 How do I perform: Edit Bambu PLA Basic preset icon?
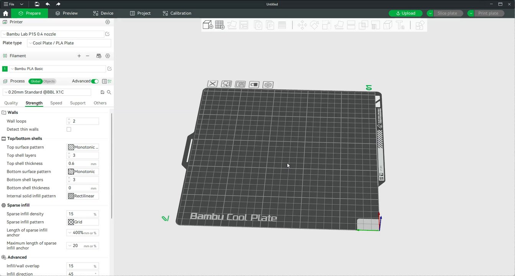coord(109,69)
